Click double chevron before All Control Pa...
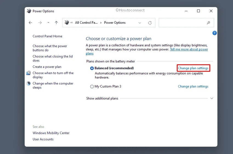The height and width of the screenshot is (154, 233). (72, 23)
